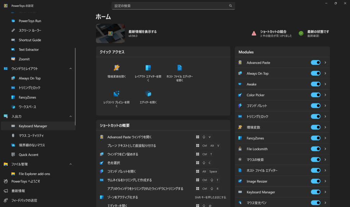Open the レイアウト エディター quick access icon

[x=148, y=68]
